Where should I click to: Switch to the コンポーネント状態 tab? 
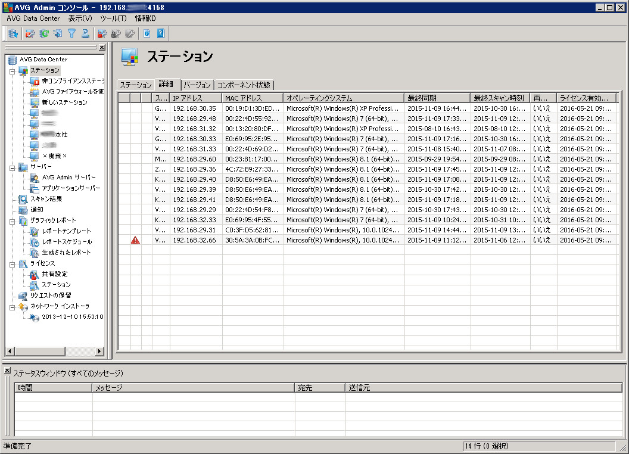(244, 85)
